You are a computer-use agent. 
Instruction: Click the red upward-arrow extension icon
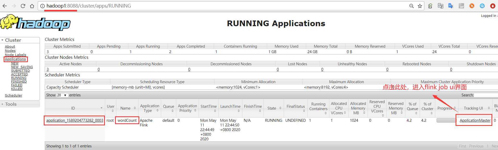[x=493, y=6]
